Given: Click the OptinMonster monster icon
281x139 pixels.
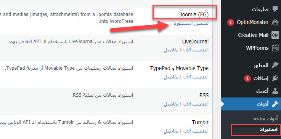Looking at the screenshot, I should tap(275, 22).
